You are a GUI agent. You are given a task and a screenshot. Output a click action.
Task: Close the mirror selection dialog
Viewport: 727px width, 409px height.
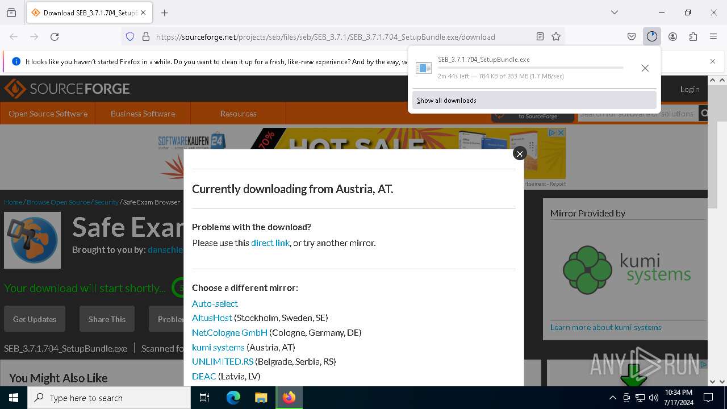[519, 153]
